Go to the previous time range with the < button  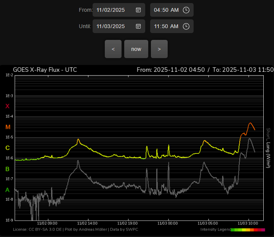[x=113, y=49]
